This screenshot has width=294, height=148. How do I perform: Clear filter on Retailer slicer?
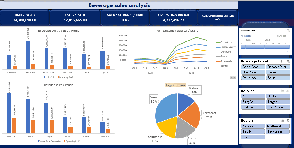(289, 91)
